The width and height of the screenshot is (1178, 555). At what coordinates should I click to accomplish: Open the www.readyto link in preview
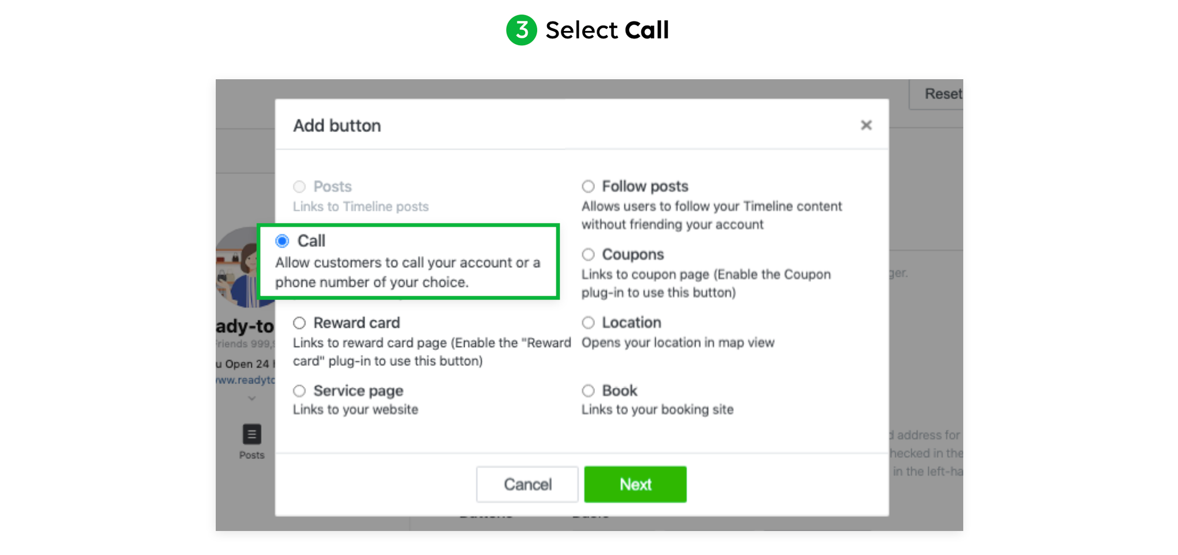pos(246,380)
